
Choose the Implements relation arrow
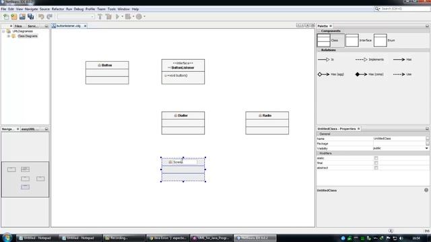370,60
